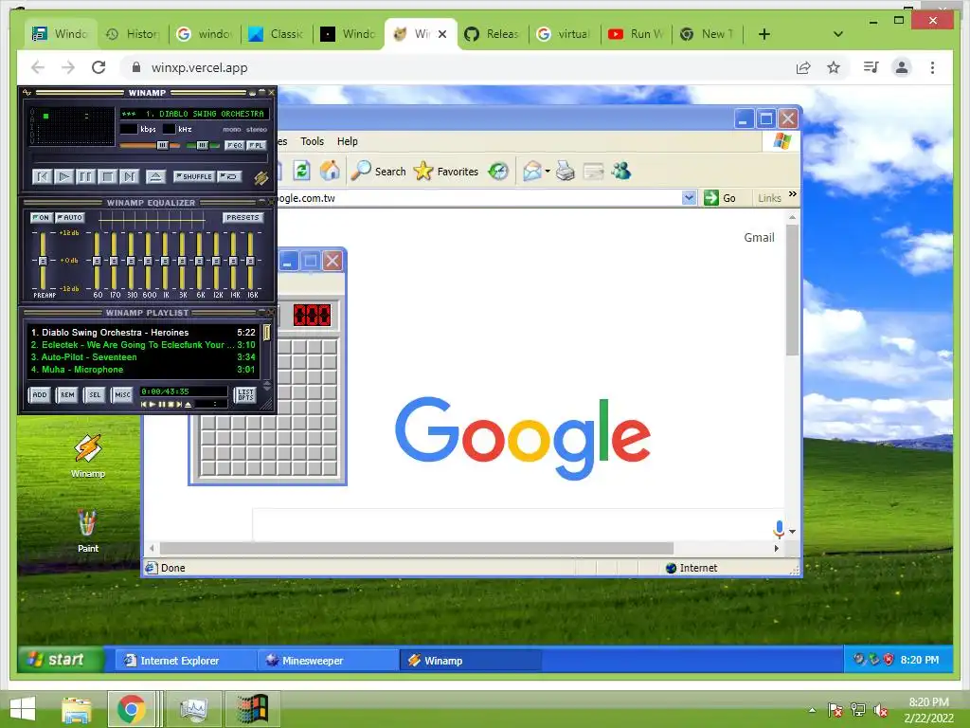Play the track in Winamp
This screenshot has height=728, width=970.
63,177
